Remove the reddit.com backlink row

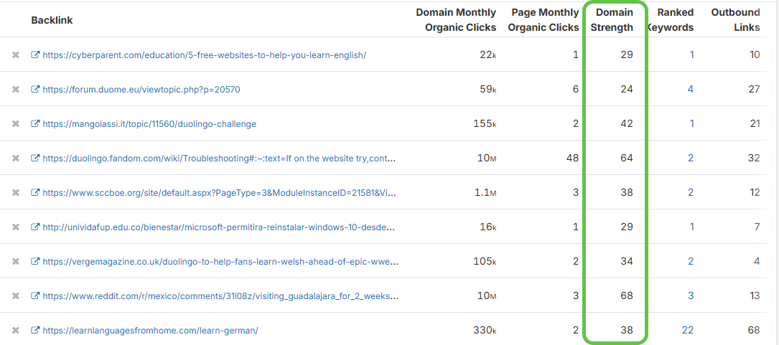point(15,296)
